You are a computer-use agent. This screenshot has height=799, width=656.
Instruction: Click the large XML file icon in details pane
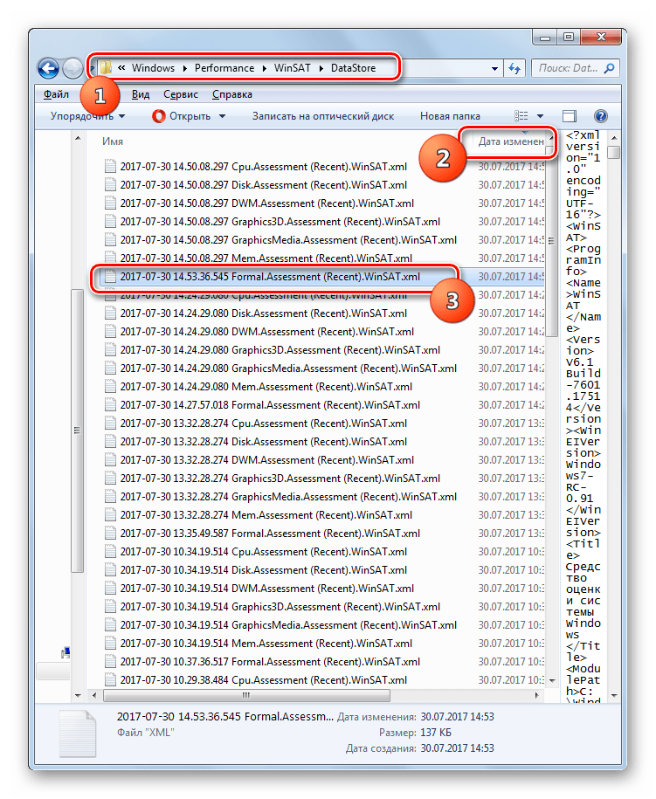tap(78, 734)
